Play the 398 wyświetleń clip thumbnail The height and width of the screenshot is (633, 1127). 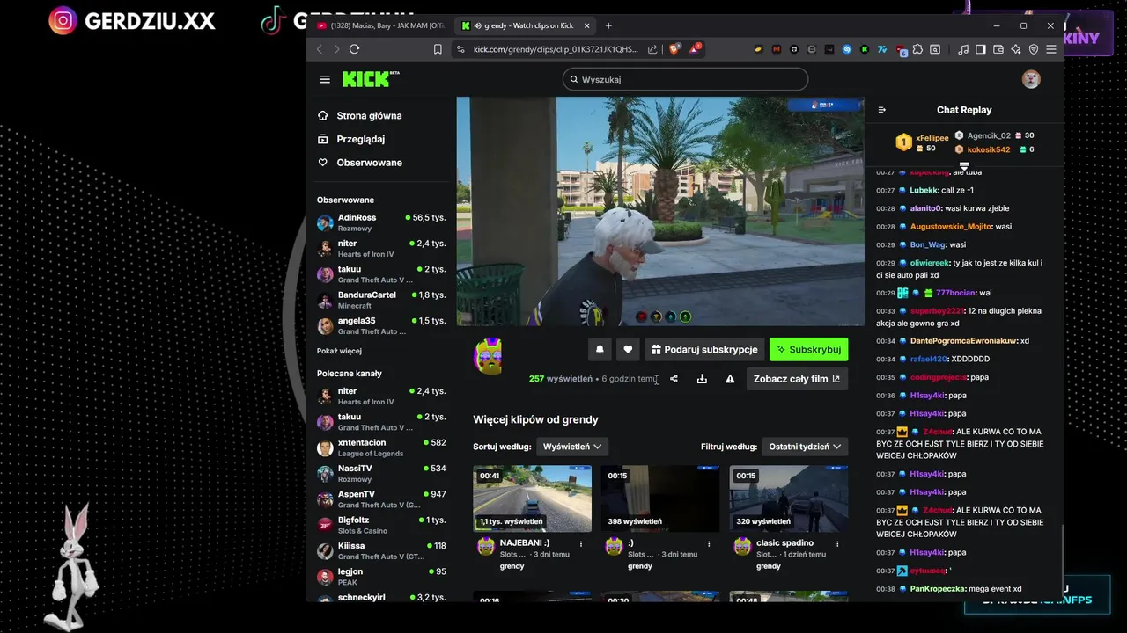point(660,498)
